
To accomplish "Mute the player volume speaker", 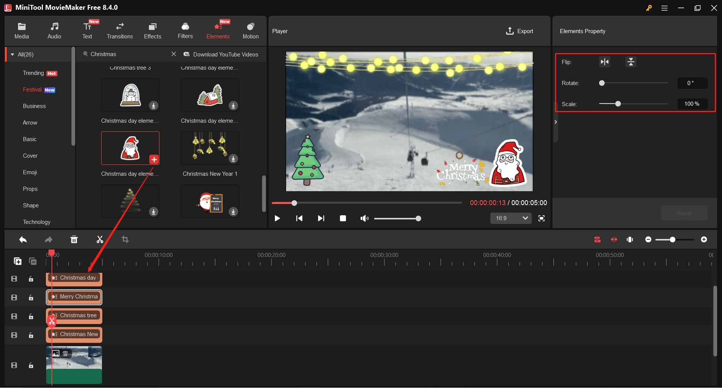I will tap(364, 218).
